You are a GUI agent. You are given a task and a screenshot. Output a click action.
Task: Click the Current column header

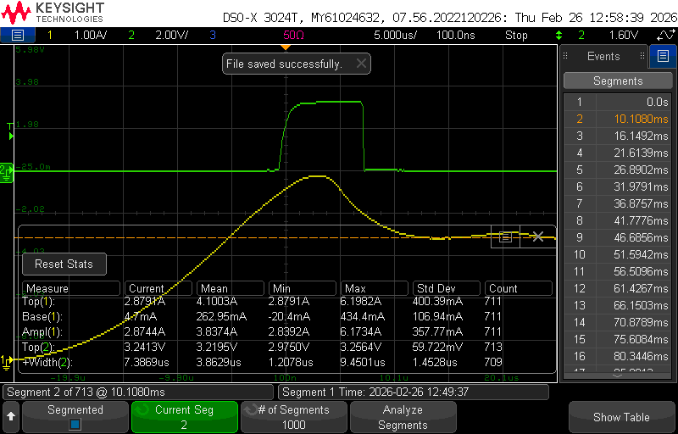point(158,288)
